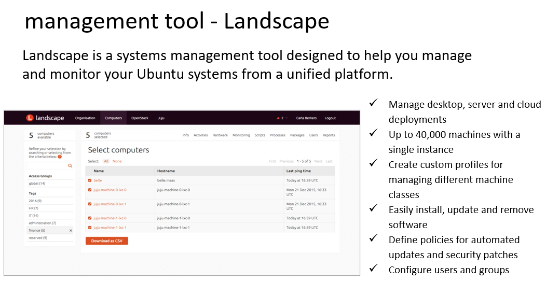The width and height of the screenshot is (546, 281).
Task: Uncheck the juju-machine-1-lxc-1 checkbox
Action: pos(90,228)
